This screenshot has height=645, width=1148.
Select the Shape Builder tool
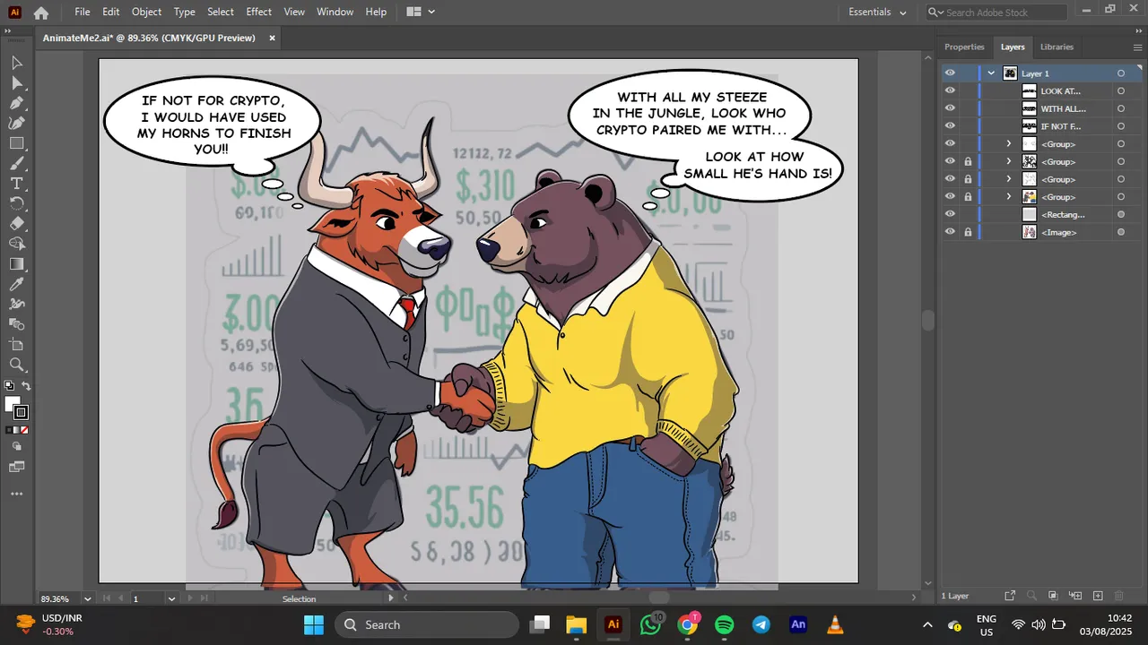click(x=16, y=244)
